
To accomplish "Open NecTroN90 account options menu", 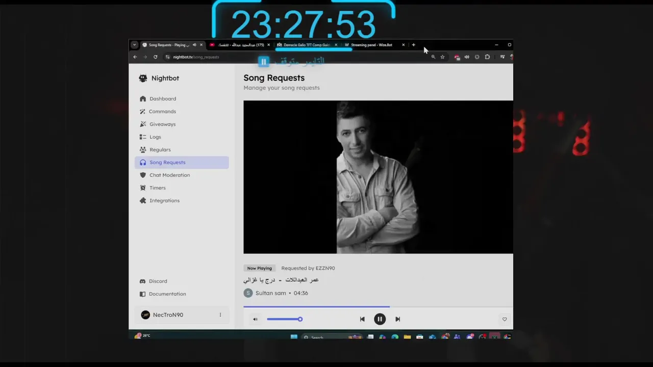I will 220,314.
